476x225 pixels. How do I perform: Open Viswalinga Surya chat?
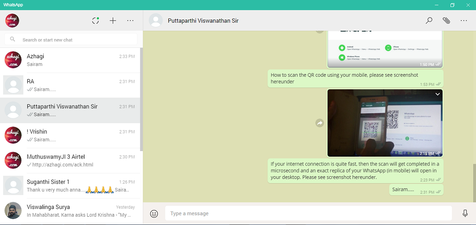pos(70,211)
